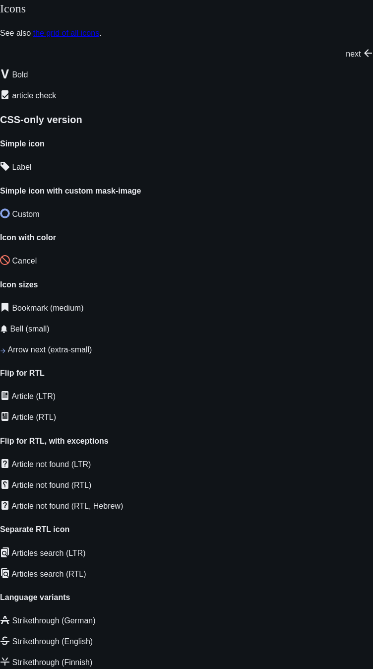Image resolution: width=373 pixels, height=669 pixels.
Task: Click the red Cancel icon
Action: point(5,260)
